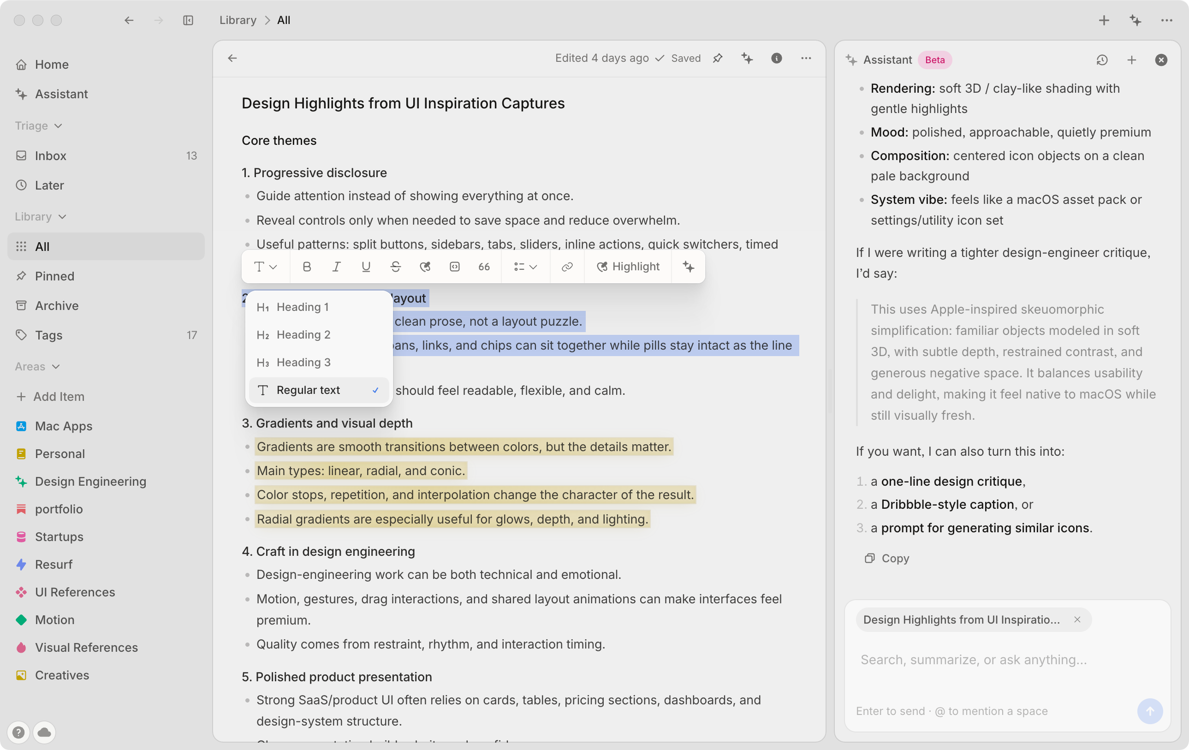Choose Heading 1 from the style menu
This screenshot has height=750, width=1189.
319,307
